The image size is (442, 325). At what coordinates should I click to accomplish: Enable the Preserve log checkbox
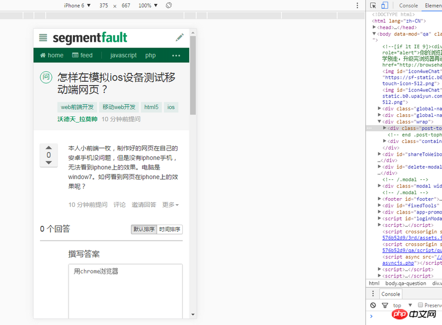(x=420, y=305)
